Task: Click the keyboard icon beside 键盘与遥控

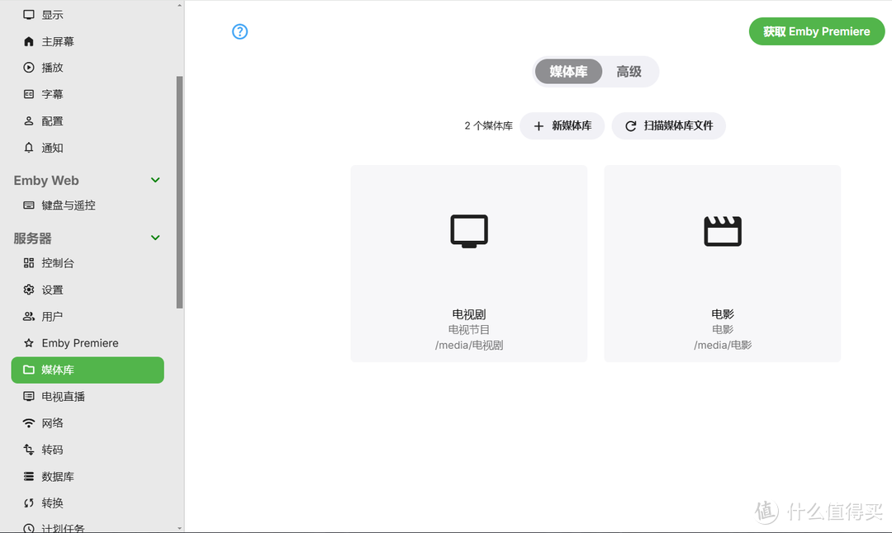Action: point(28,205)
